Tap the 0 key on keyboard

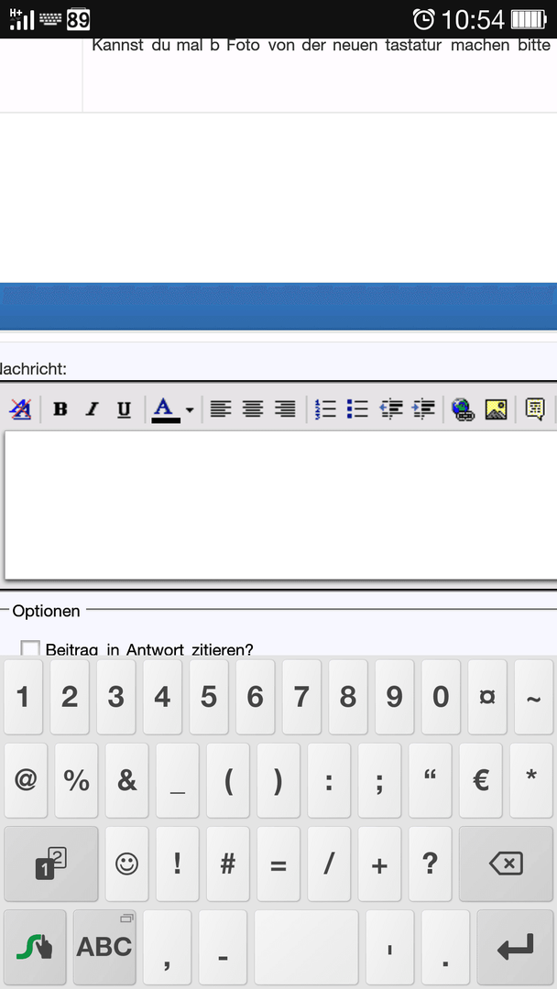click(441, 697)
